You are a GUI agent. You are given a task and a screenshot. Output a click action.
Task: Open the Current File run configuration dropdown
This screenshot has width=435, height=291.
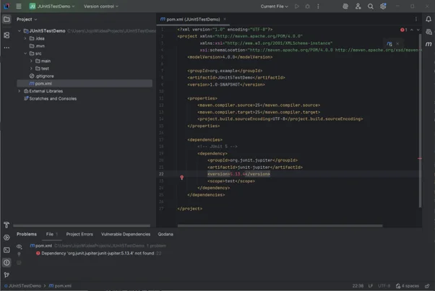point(275,6)
